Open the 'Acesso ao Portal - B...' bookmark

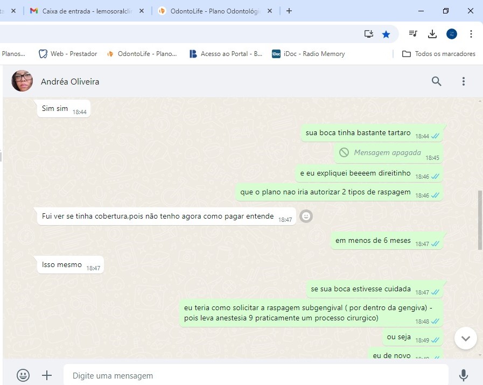point(226,54)
